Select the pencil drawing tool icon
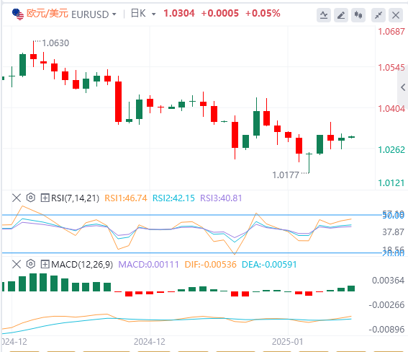Viewport: 408px width, 352px height. pyautogui.click(x=341, y=15)
